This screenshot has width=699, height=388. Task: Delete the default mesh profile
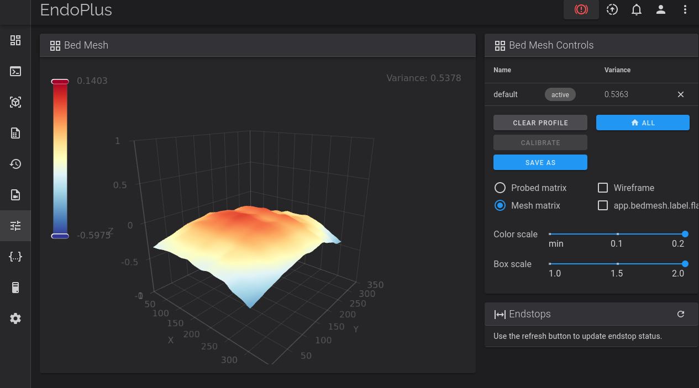pyautogui.click(x=681, y=94)
